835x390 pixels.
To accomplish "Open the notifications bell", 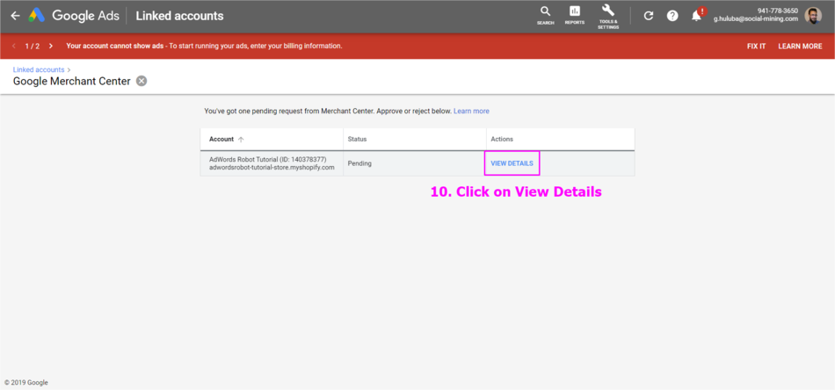I will pyautogui.click(x=697, y=16).
